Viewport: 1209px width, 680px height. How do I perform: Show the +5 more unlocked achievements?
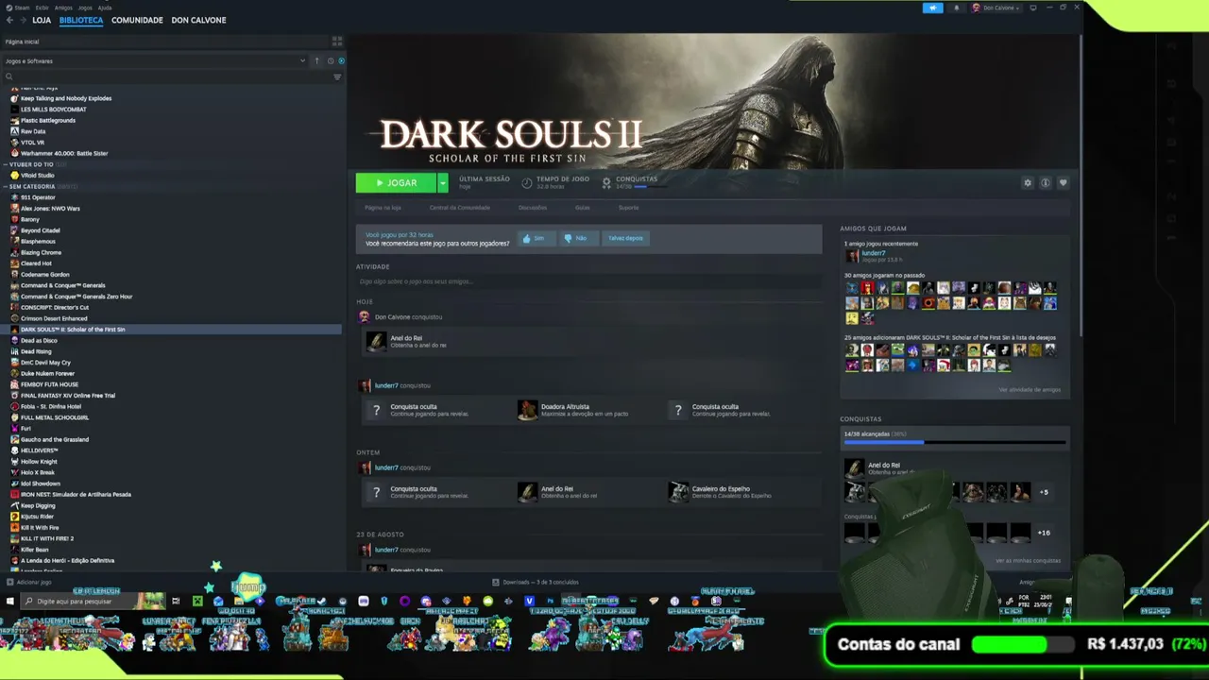tap(1044, 492)
